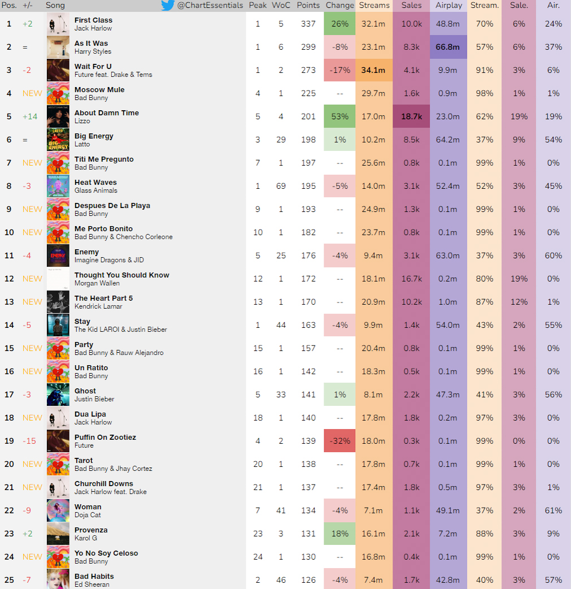Image resolution: width=571 pixels, height=589 pixels.
Task: Click the Streams column header
Action: pos(374,5)
